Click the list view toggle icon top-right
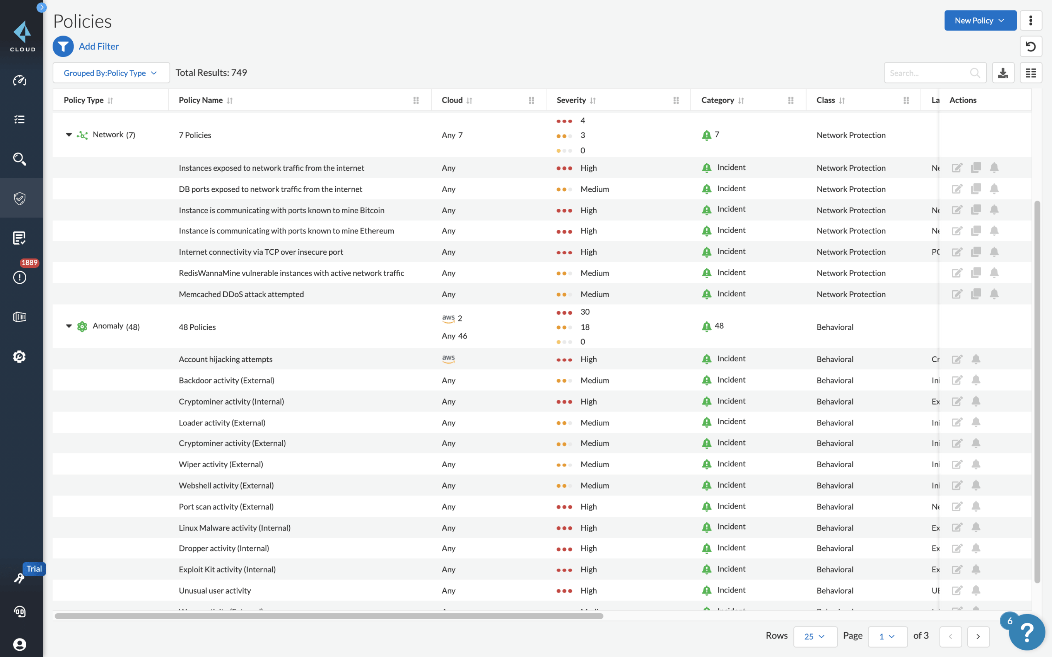The width and height of the screenshot is (1052, 657). coord(1031,73)
